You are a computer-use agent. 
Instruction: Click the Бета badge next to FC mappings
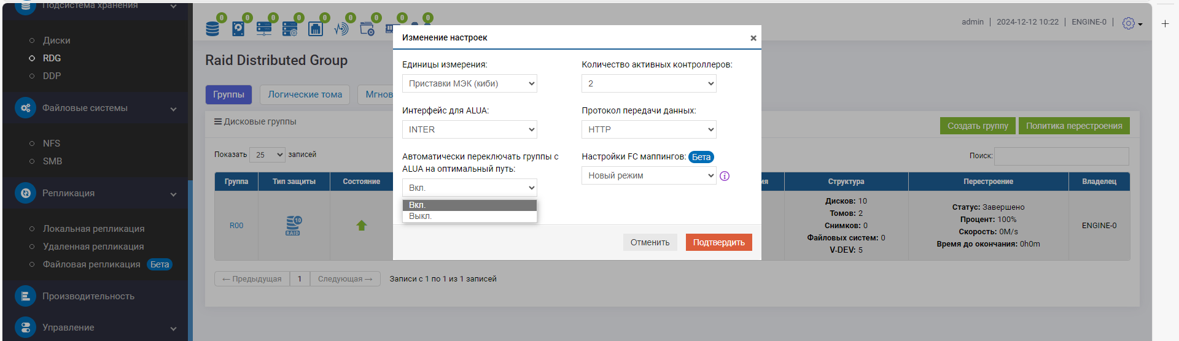[701, 157]
